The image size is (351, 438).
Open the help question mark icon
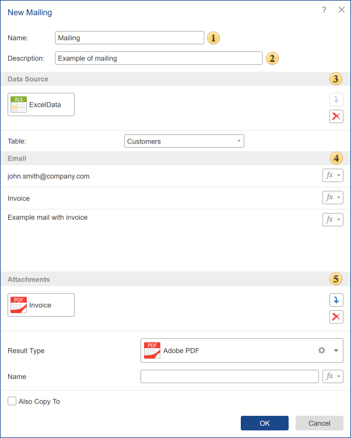point(324,10)
